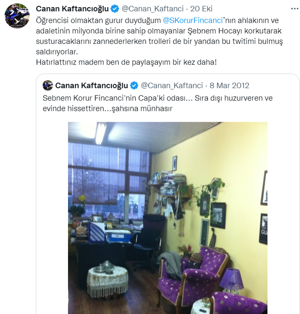The height and width of the screenshot is (314, 300).
Task: Click the quoted tweet's "8 Mar 2012" date
Action: click(229, 85)
